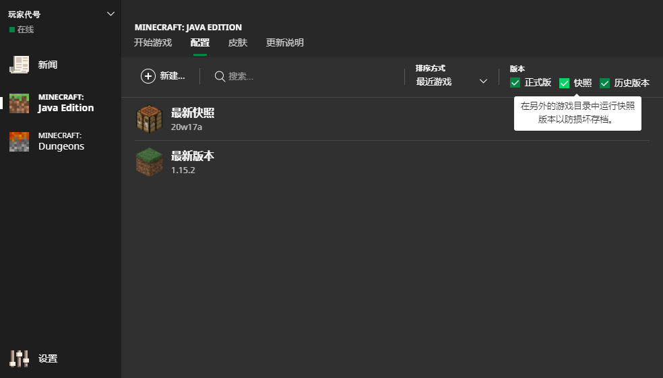Toggle the 快照 snapshot checkbox
The height and width of the screenshot is (378, 663).
(x=564, y=83)
